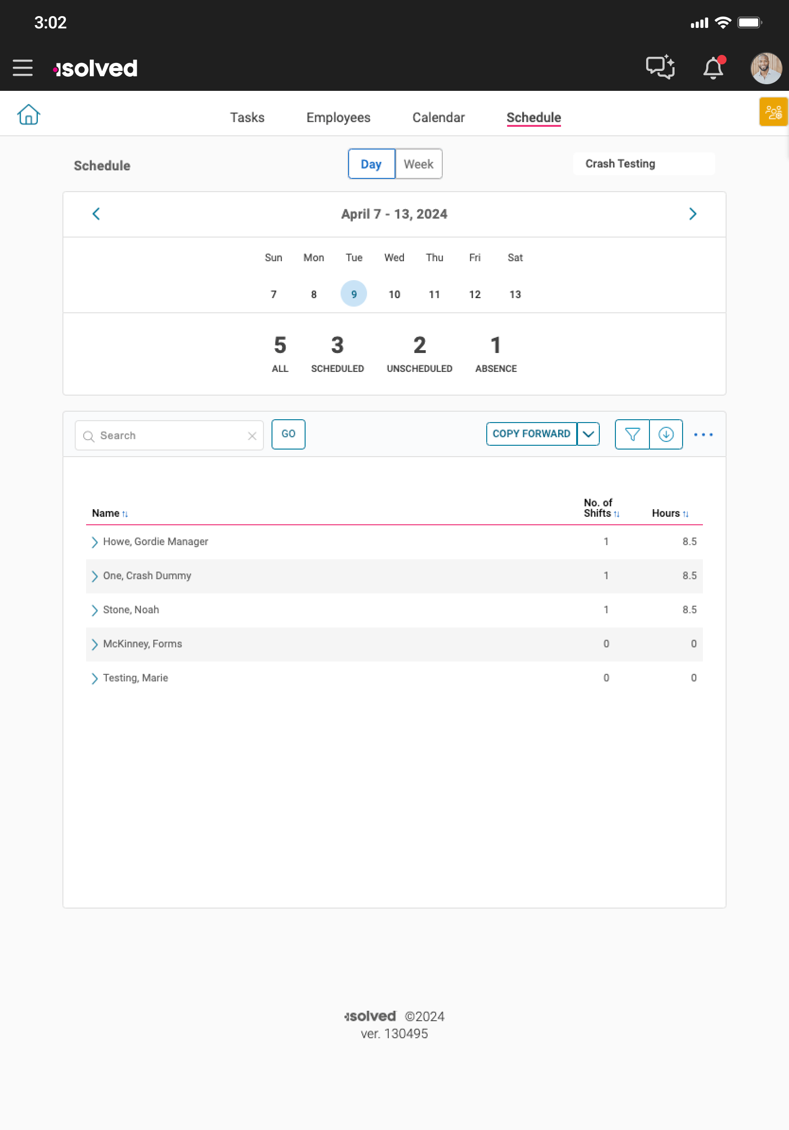Open the hamburger navigation menu
Screen dimensions: 789x1130
pyautogui.click(x=23, y=68)
